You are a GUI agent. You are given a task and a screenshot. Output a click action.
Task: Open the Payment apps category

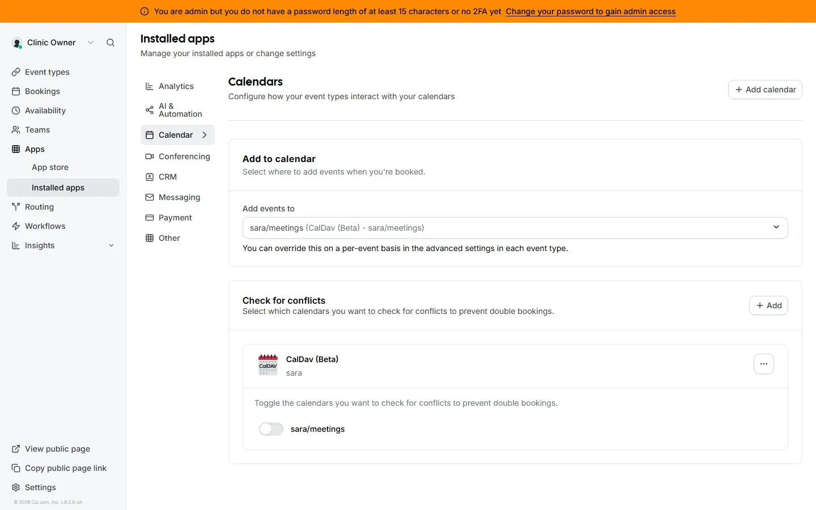pyautogui.click(x=177, y=218)
